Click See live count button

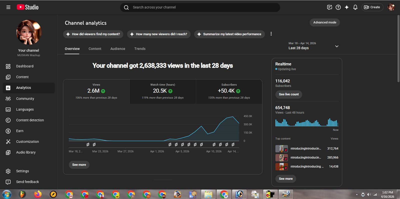pyautogui.click(x=289, y=94)
